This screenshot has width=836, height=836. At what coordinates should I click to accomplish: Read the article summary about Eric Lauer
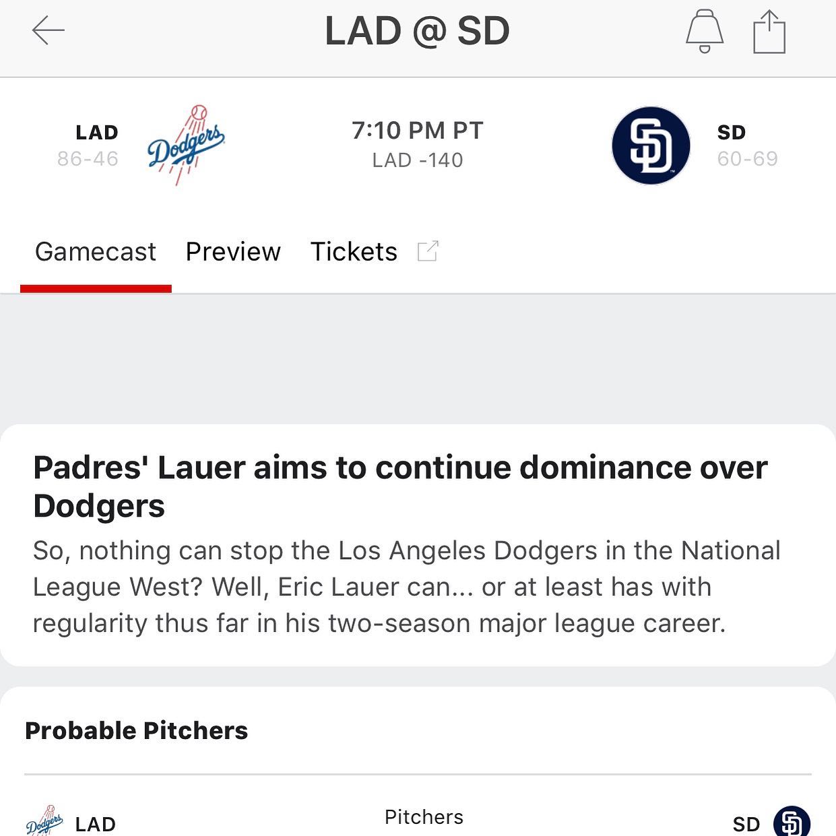tap(406, 587)
